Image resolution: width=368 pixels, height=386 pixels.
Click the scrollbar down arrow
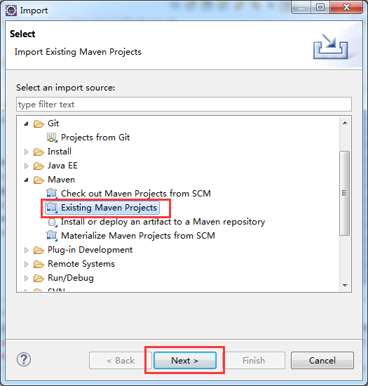click(345, 286)
